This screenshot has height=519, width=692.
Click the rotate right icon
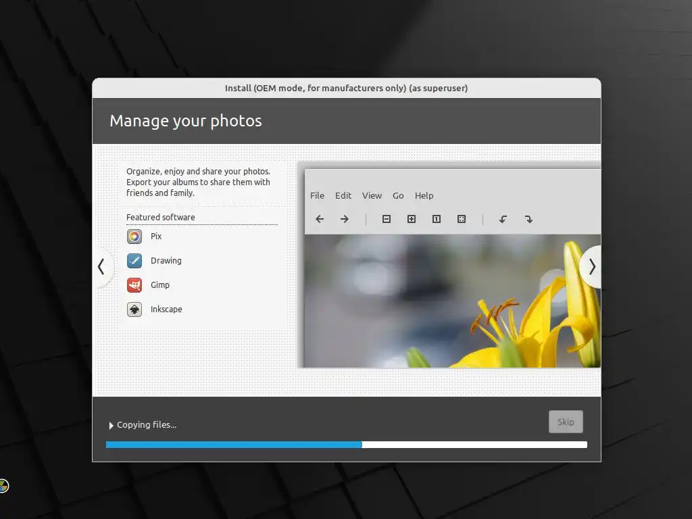coord(528,219)
